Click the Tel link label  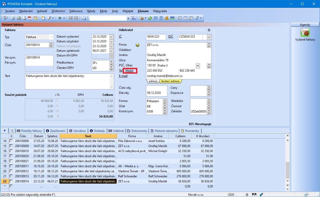pos(121,71)
